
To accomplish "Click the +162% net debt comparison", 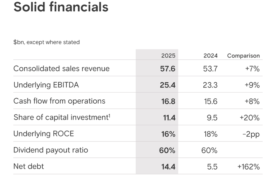I will click(248, 167).
